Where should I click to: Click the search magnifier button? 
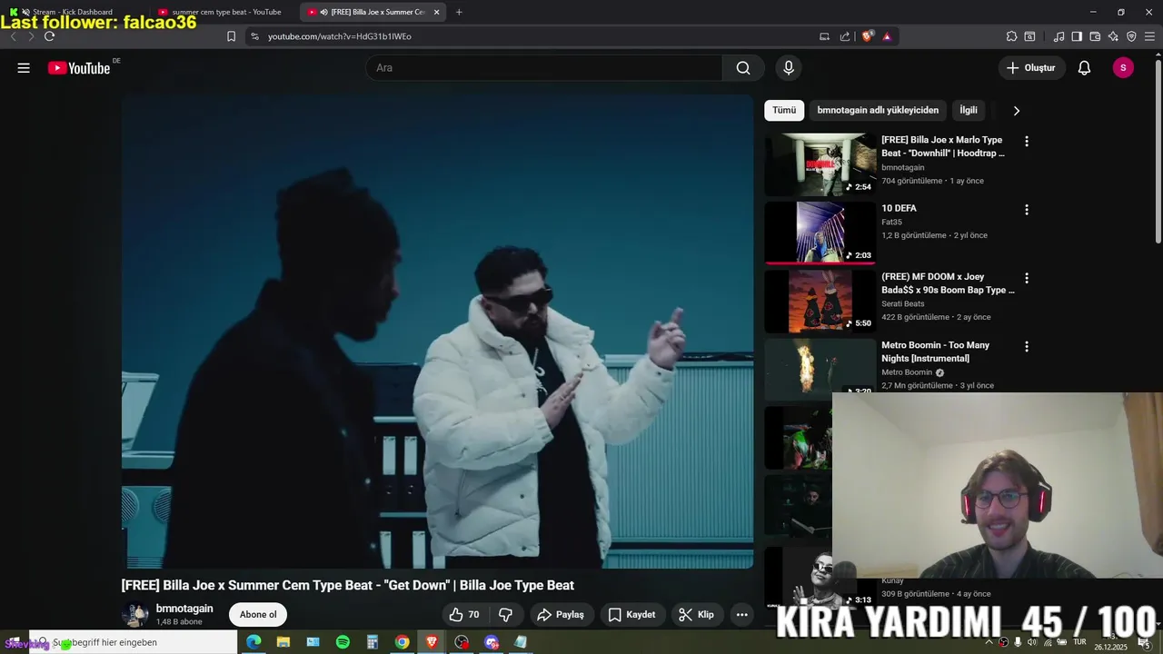743,68
